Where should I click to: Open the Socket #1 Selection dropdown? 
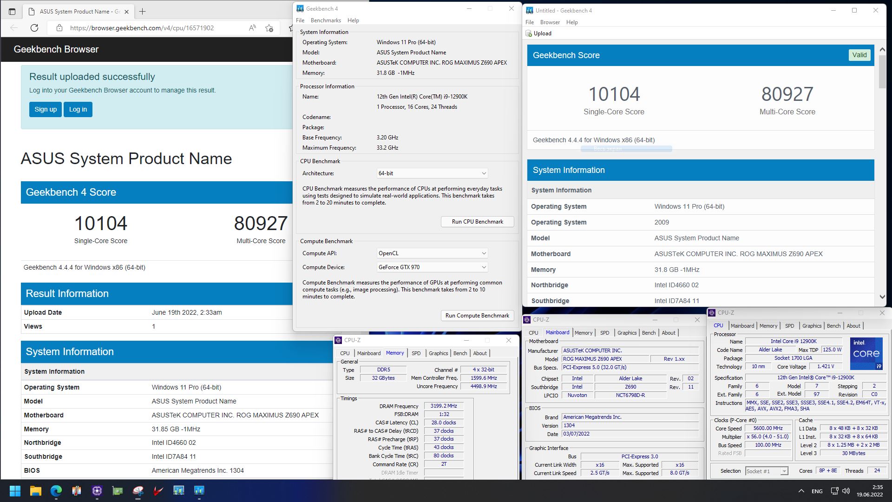coord(767,471)
